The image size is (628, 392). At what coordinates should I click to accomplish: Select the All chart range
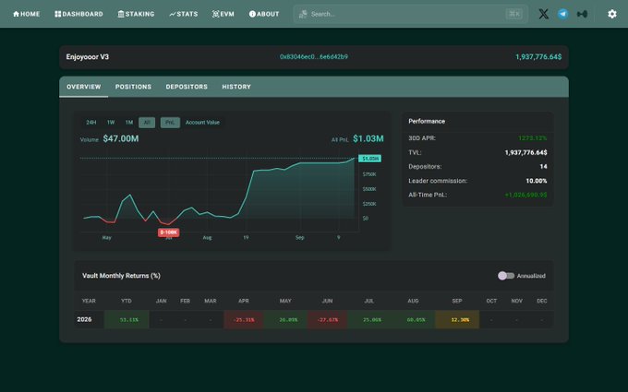point(147,123)
